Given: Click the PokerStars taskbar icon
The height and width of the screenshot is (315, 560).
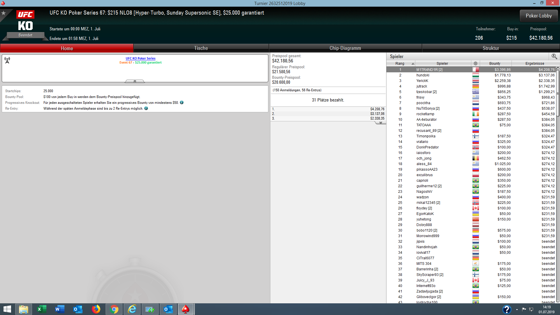Looking at the screenshot, I should 185,309.
